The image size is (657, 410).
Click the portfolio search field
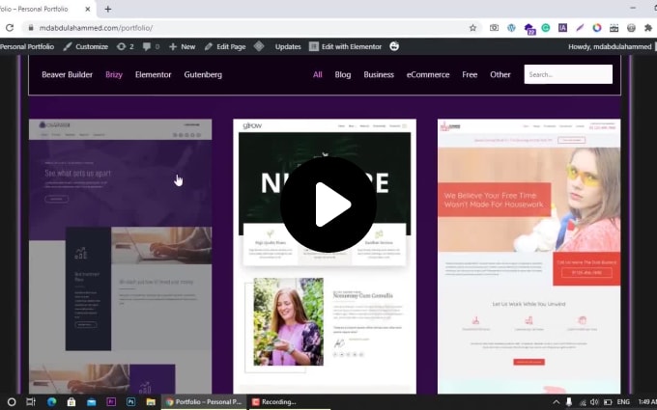click(x=568, y=74)
